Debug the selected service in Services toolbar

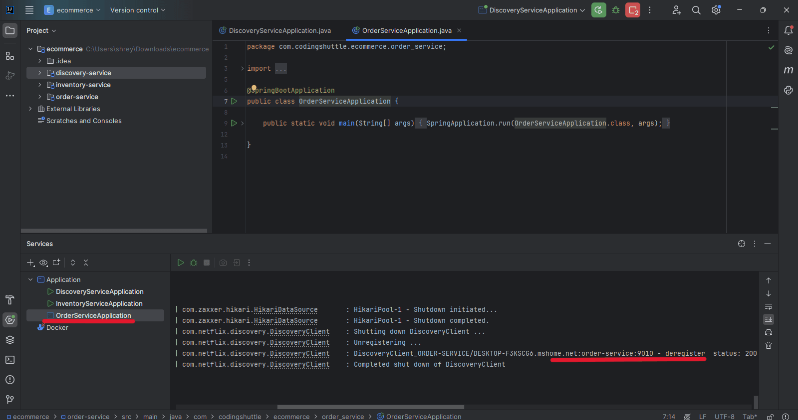(194, 263)
